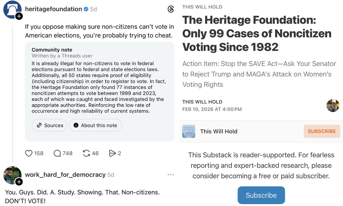Select the author avatar beside the date
This screenshot has width=343, height=206.
click(x=333, y=106)
